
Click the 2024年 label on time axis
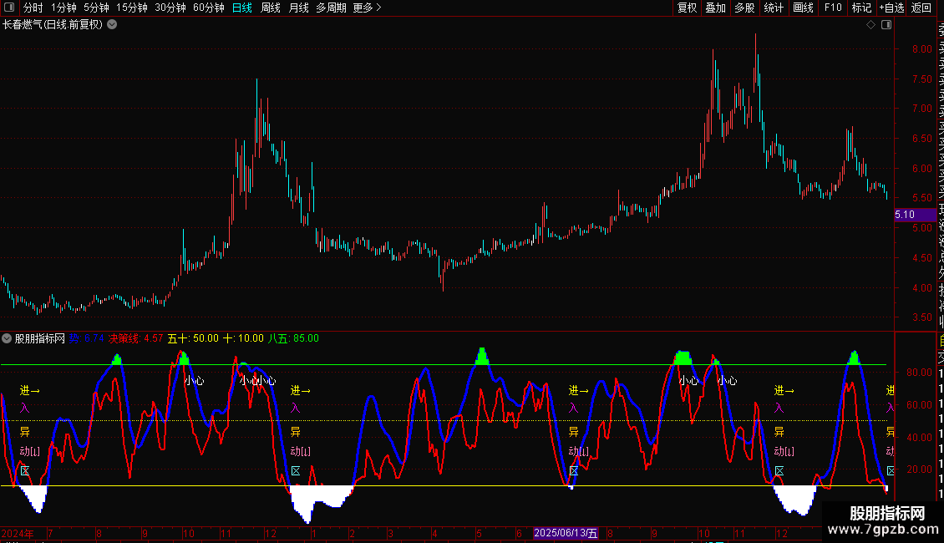point(18,533)
